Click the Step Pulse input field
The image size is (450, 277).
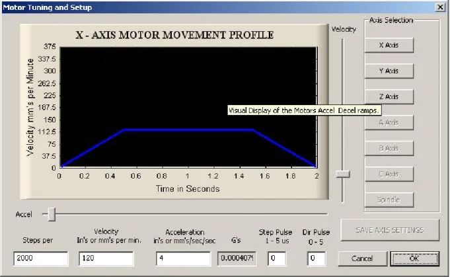point(277,258)
